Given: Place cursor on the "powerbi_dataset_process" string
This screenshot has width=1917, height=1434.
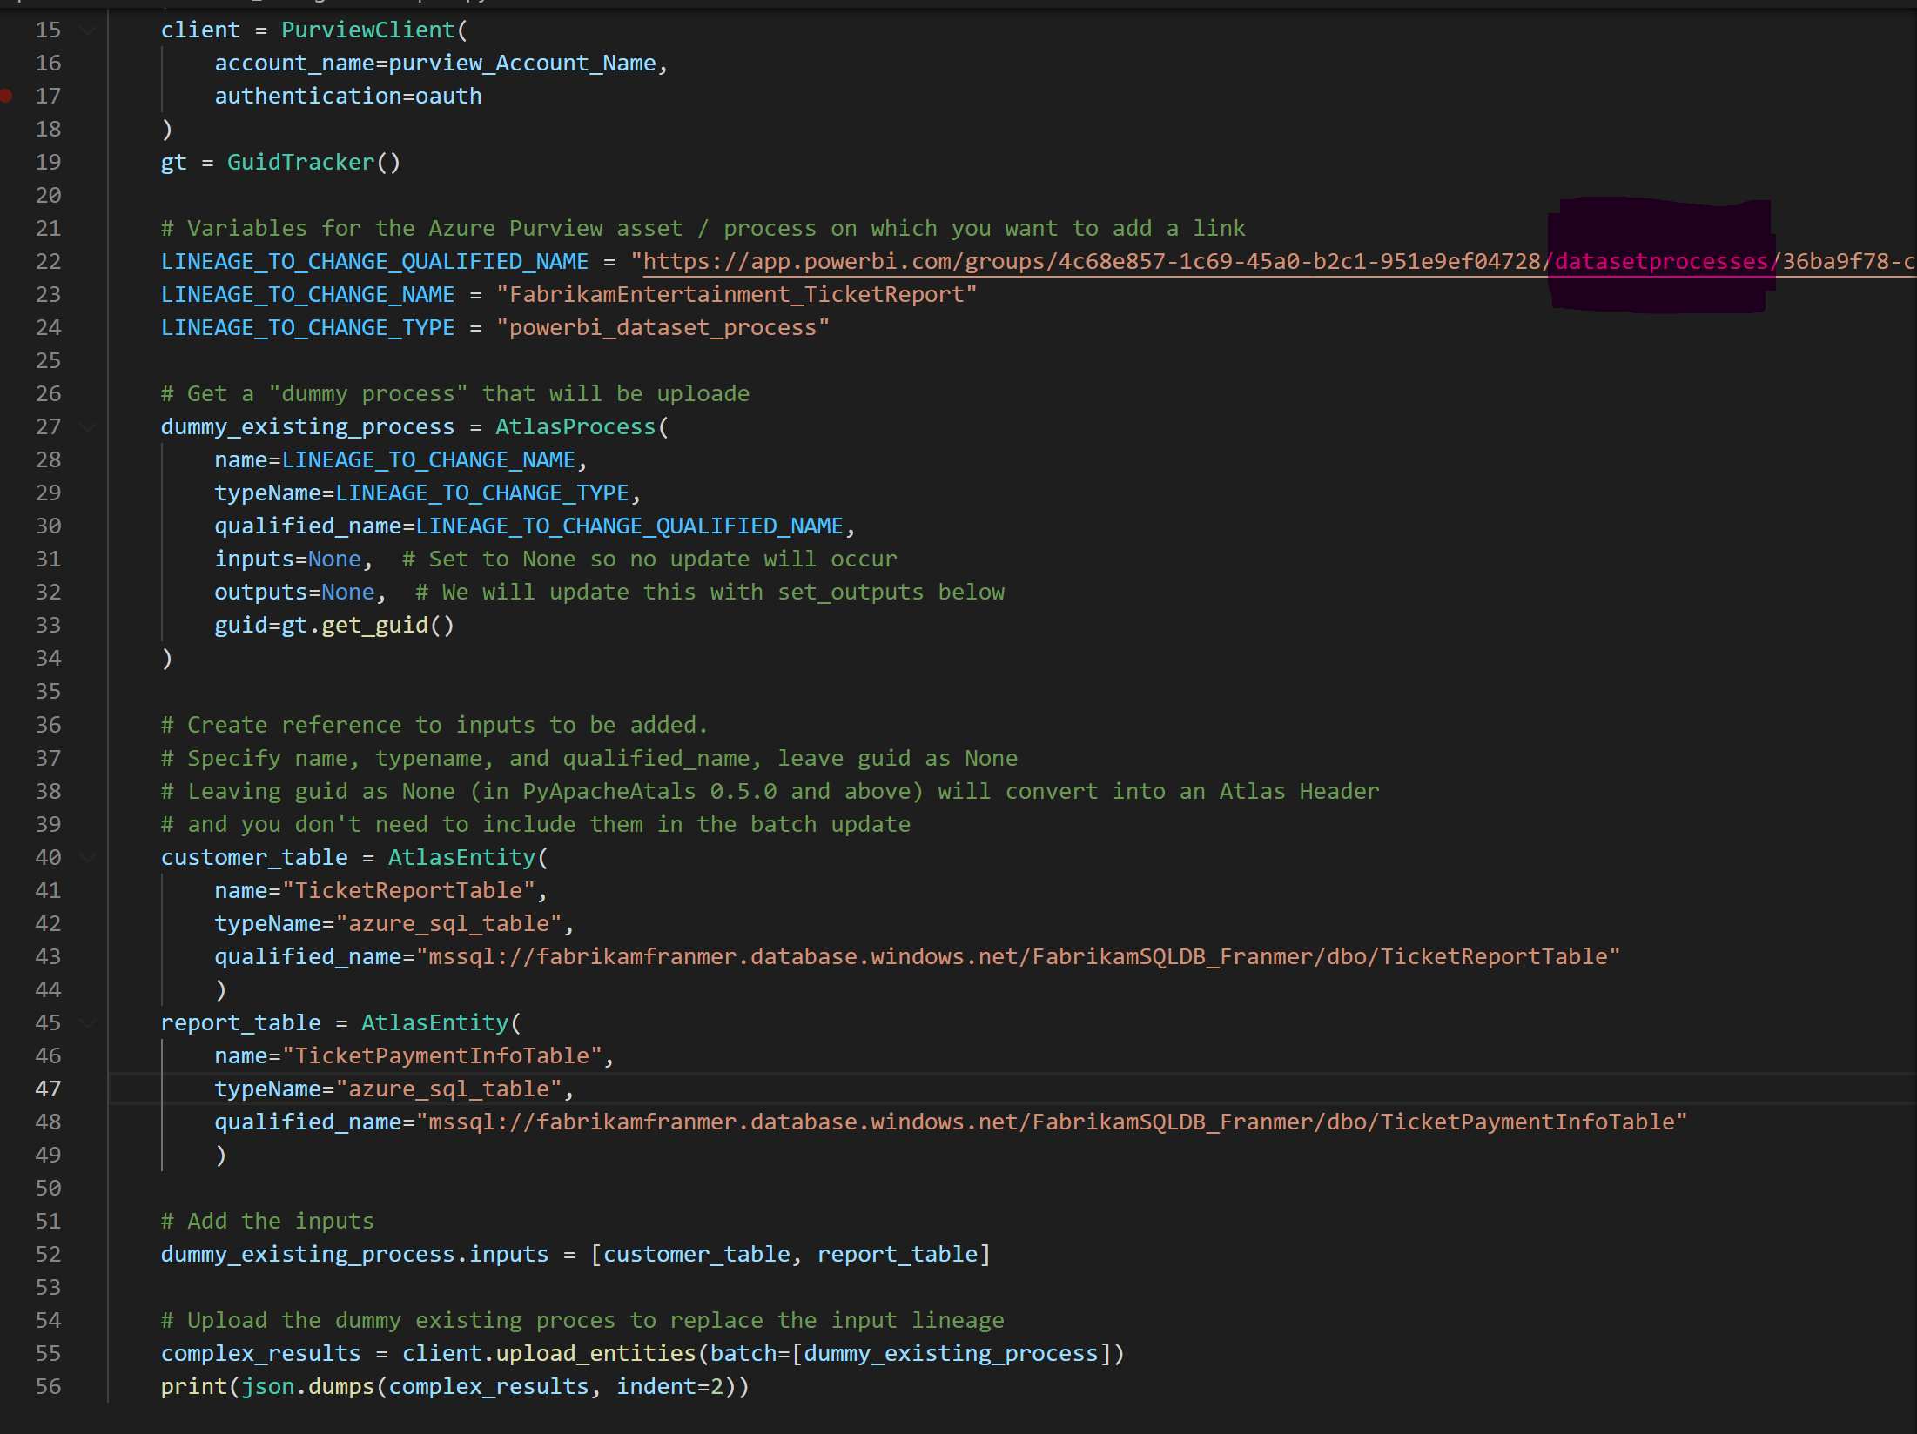Looking at the screenshot, I should [663, 328].
